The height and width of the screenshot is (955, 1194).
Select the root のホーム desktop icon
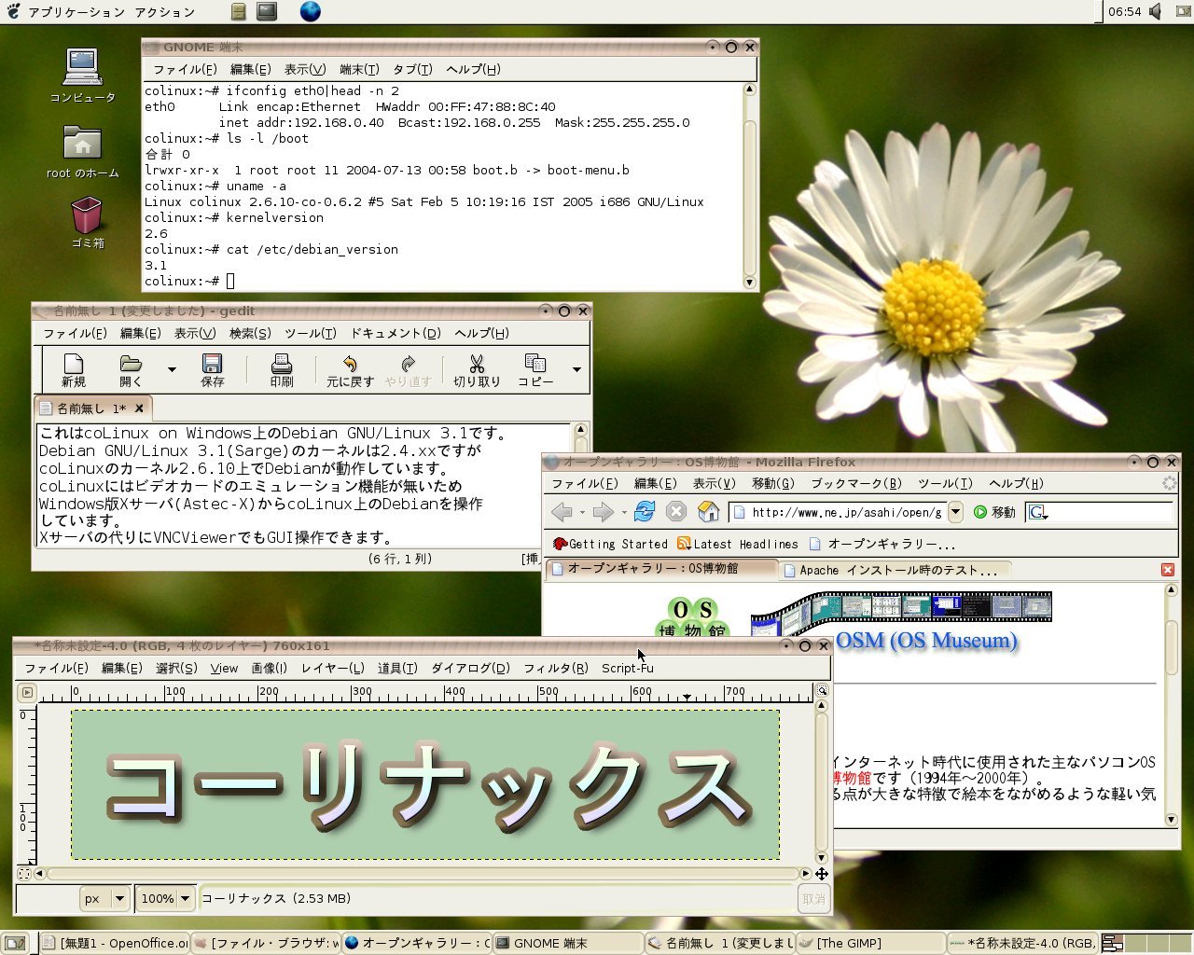pos(82,152)
